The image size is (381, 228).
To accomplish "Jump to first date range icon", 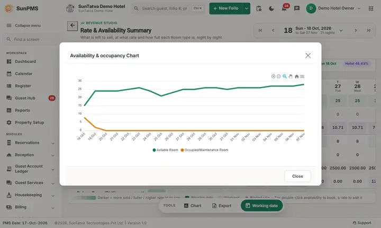I will pyautogui.click(x=260, y=30).
